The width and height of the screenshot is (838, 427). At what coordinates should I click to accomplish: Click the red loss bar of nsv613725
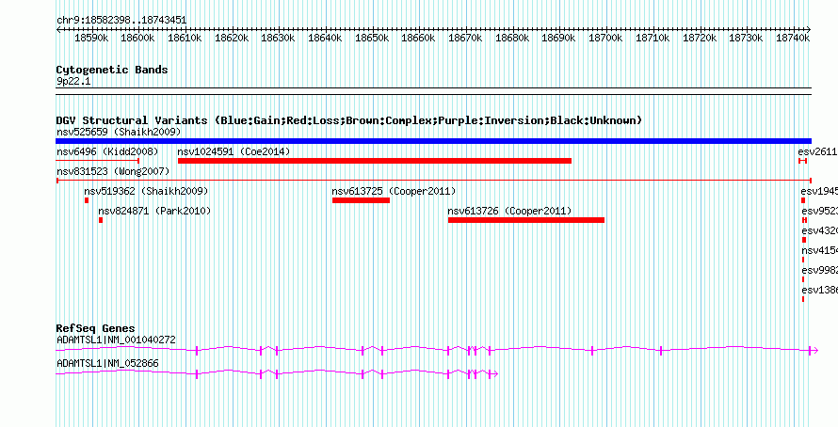coord(361,200)
